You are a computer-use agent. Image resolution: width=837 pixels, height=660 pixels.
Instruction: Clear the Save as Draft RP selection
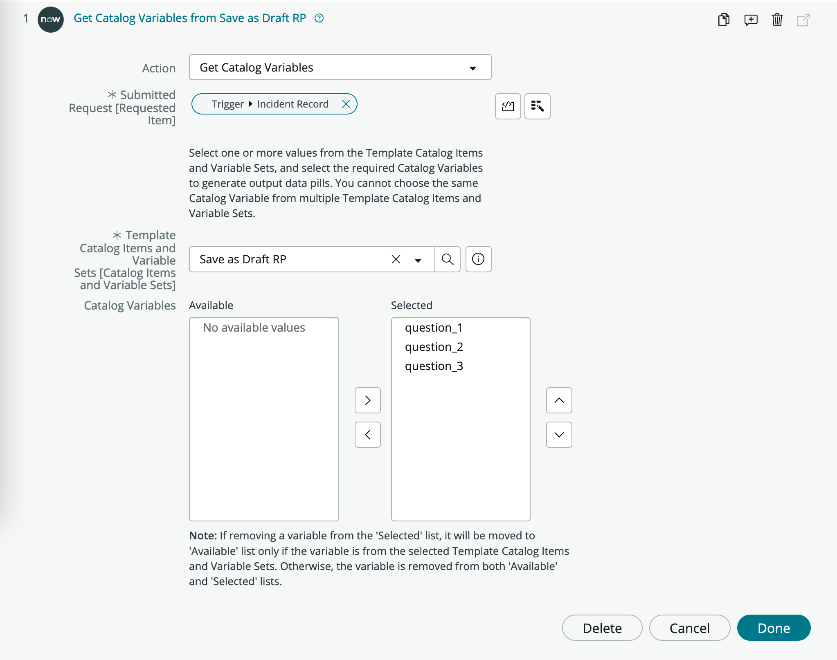(x=395, y=259)
